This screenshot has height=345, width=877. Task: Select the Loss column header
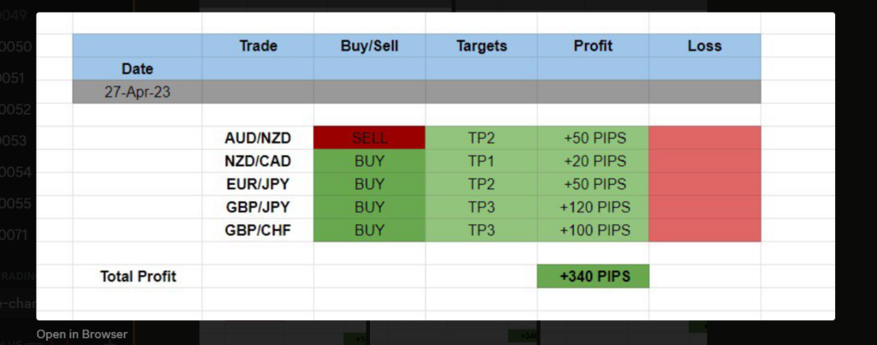point(704,45)
